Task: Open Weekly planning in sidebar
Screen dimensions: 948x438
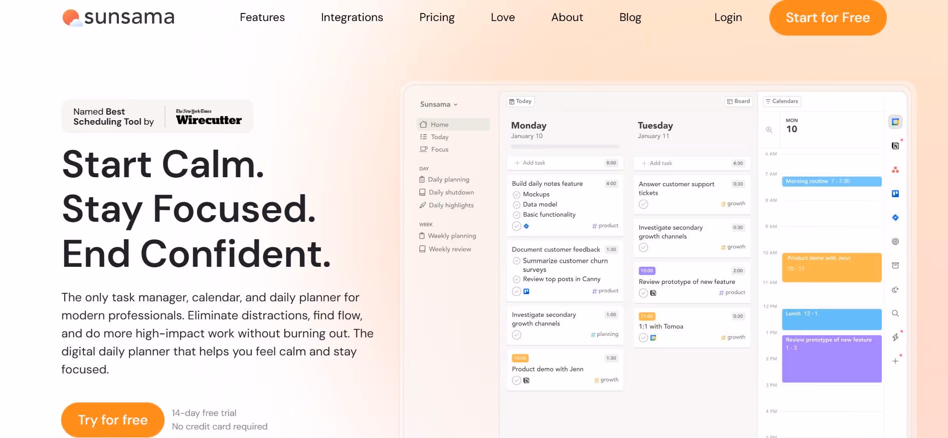Action: pyautogui.click(x=447, y=236)
